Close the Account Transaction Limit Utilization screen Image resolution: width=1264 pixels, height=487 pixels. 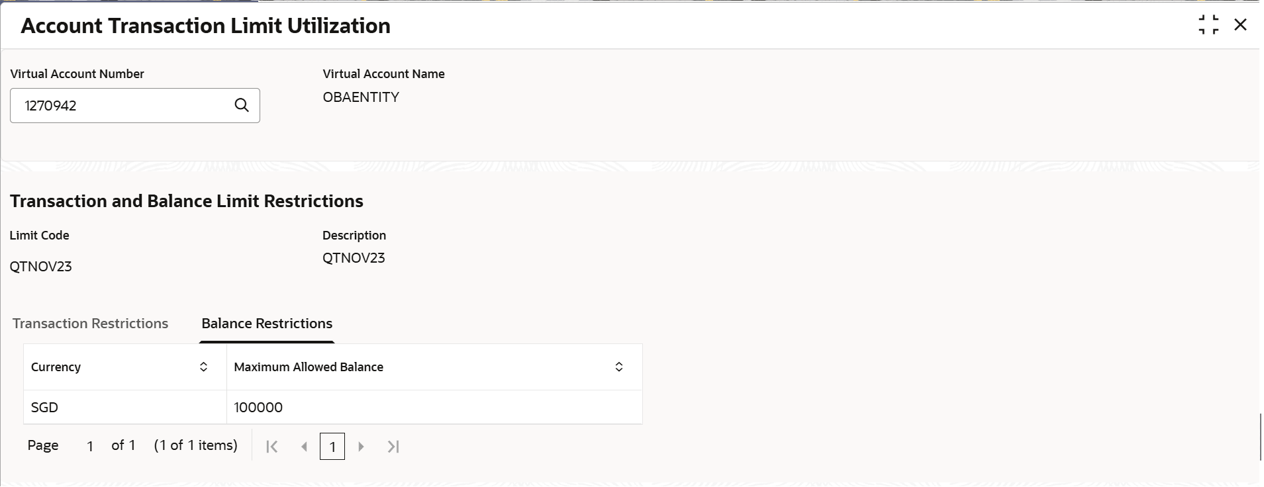(x=1240, y=25)
